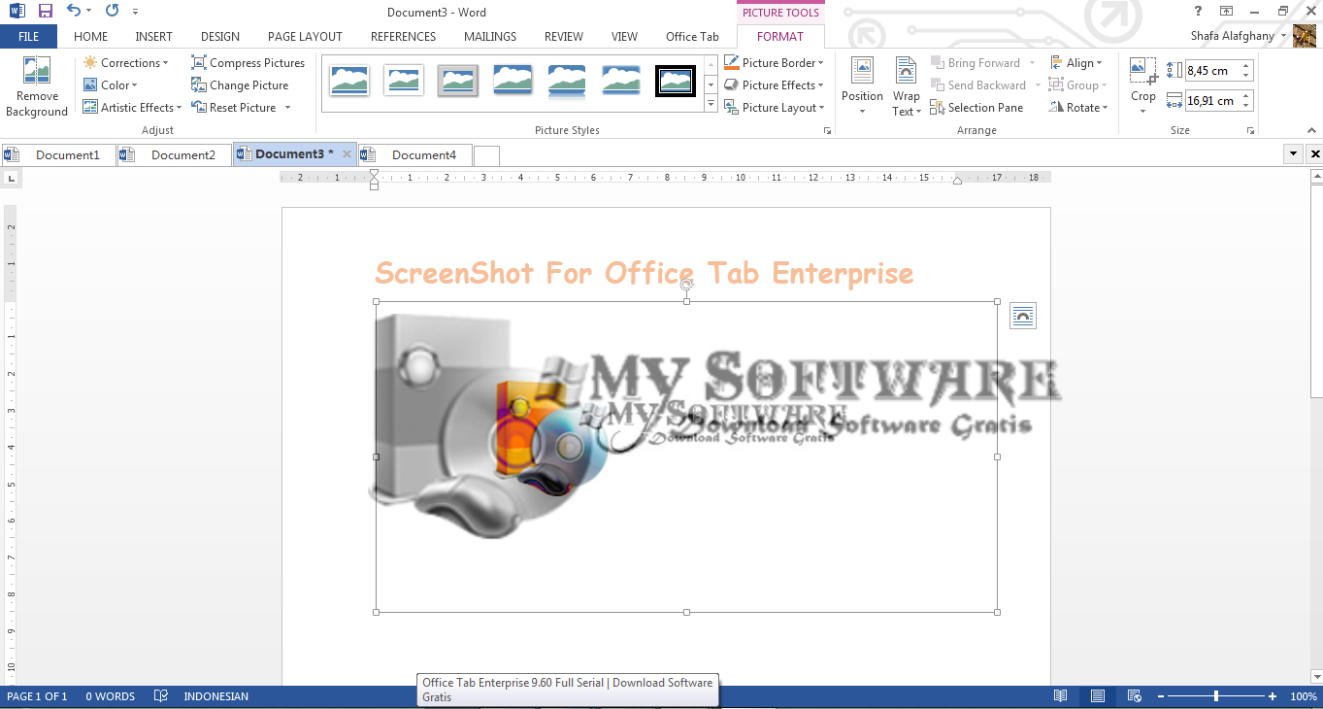Switch to the VIEW tab

click(x=624, y=37)
